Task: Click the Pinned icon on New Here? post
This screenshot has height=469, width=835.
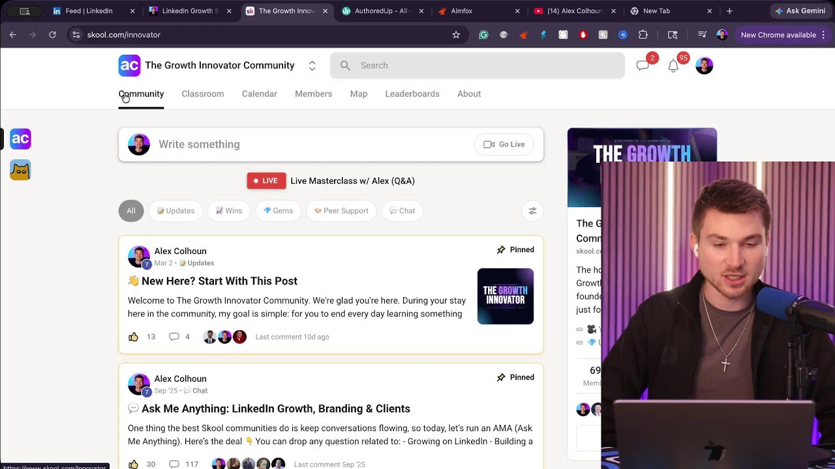Action: (501, 249)
